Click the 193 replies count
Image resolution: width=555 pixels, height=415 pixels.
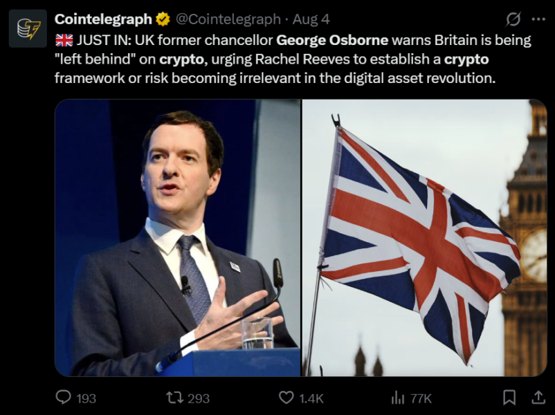86,398
